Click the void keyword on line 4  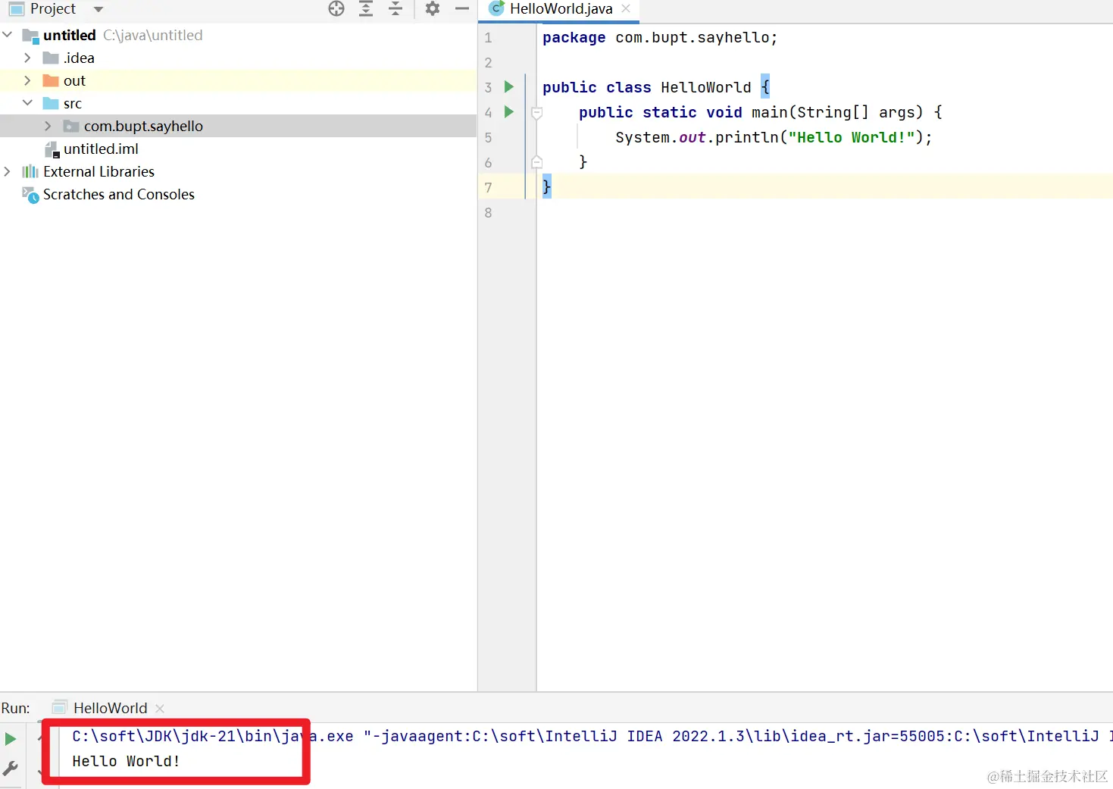point(724,113)
